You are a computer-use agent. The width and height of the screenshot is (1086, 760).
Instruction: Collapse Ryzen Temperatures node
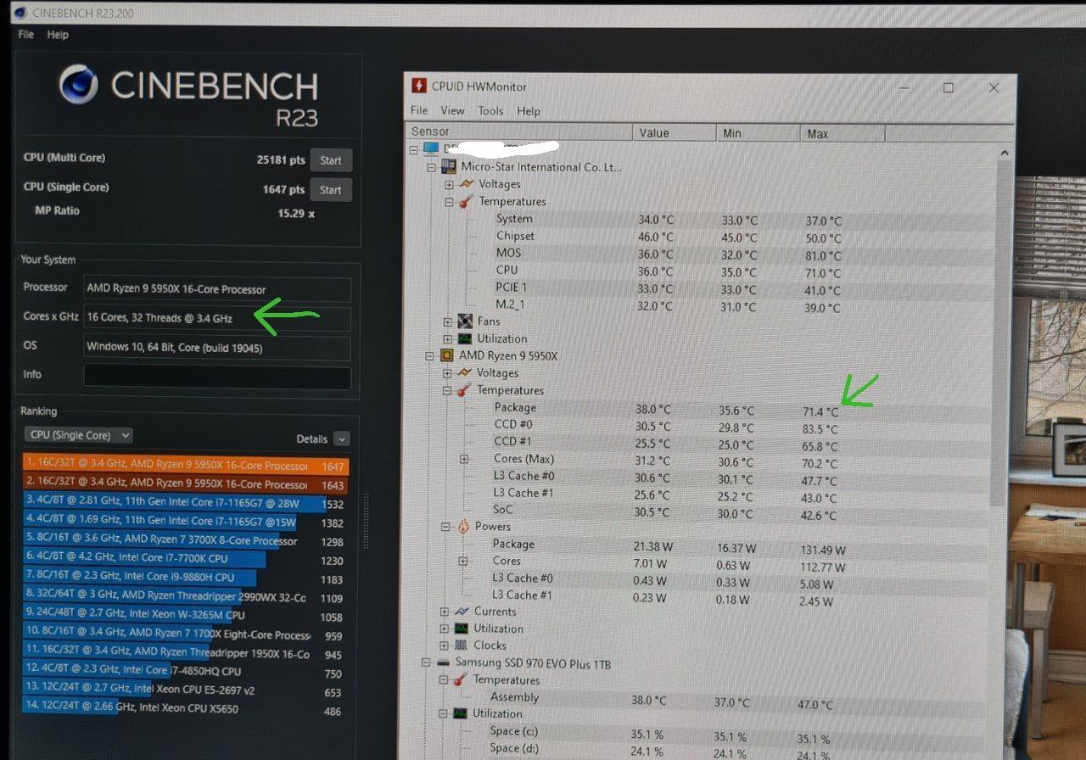tap(446, 390)
